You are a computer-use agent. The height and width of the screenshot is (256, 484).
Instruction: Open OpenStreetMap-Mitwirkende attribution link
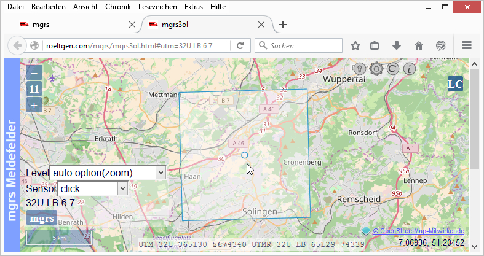pos(418,231)
